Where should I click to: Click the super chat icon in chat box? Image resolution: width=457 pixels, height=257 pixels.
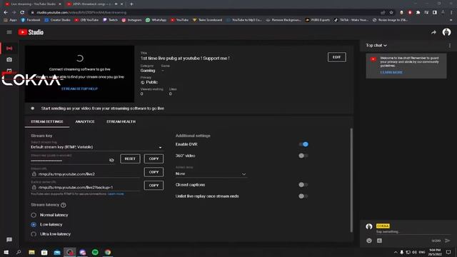pyautogui.click(x=379, y=241)
